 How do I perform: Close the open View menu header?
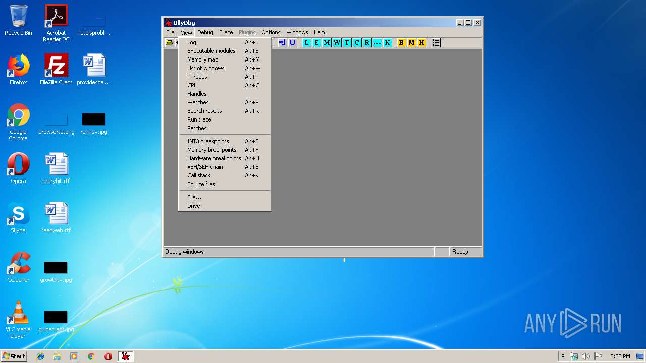point(186,32)
